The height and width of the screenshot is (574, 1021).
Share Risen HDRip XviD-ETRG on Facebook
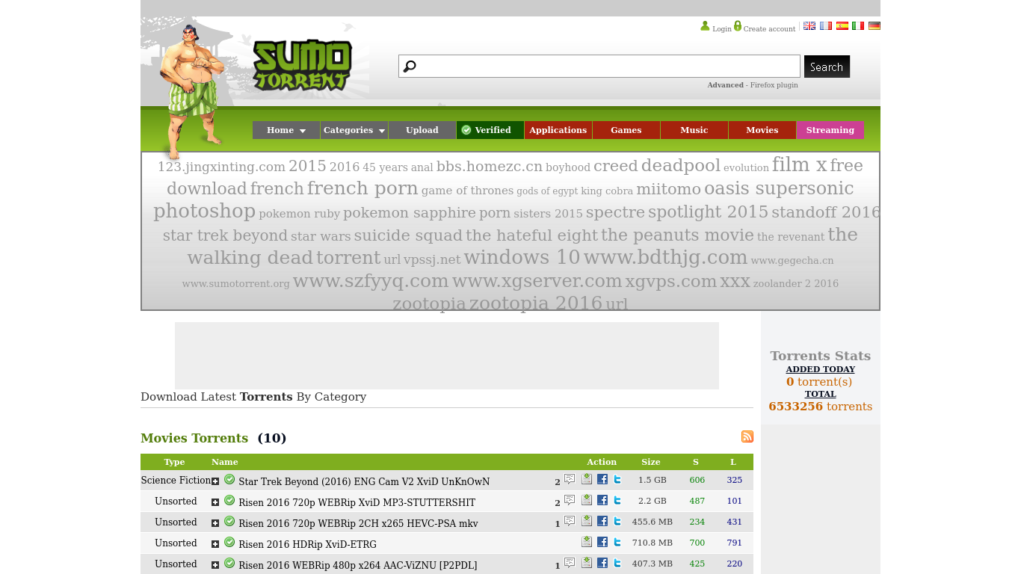click(x=602, y=542)
